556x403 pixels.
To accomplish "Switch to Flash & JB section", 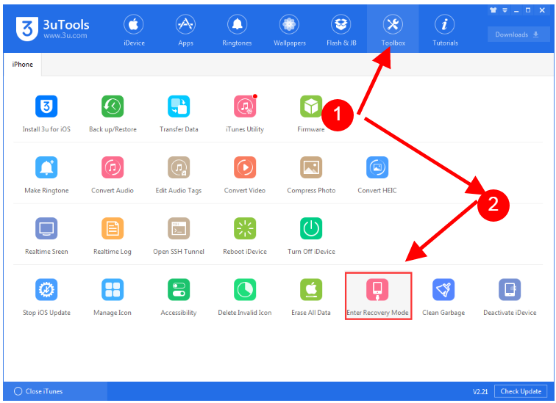I will click(x=341, y=29).
